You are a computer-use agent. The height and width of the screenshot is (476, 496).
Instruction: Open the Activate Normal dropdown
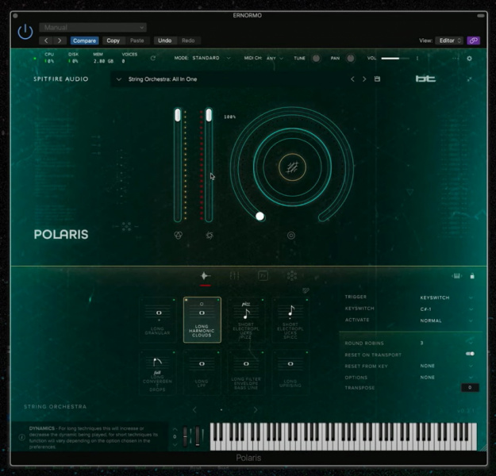(x=446, y=321)
